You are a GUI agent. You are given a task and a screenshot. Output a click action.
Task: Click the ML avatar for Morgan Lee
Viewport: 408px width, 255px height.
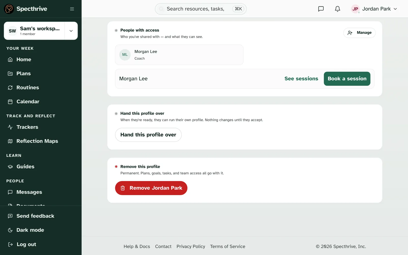click(125, 55)
